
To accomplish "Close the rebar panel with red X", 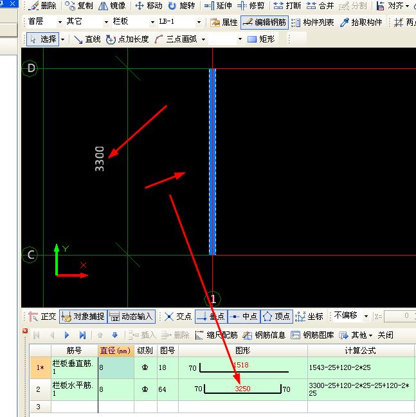I will [25, 331].
